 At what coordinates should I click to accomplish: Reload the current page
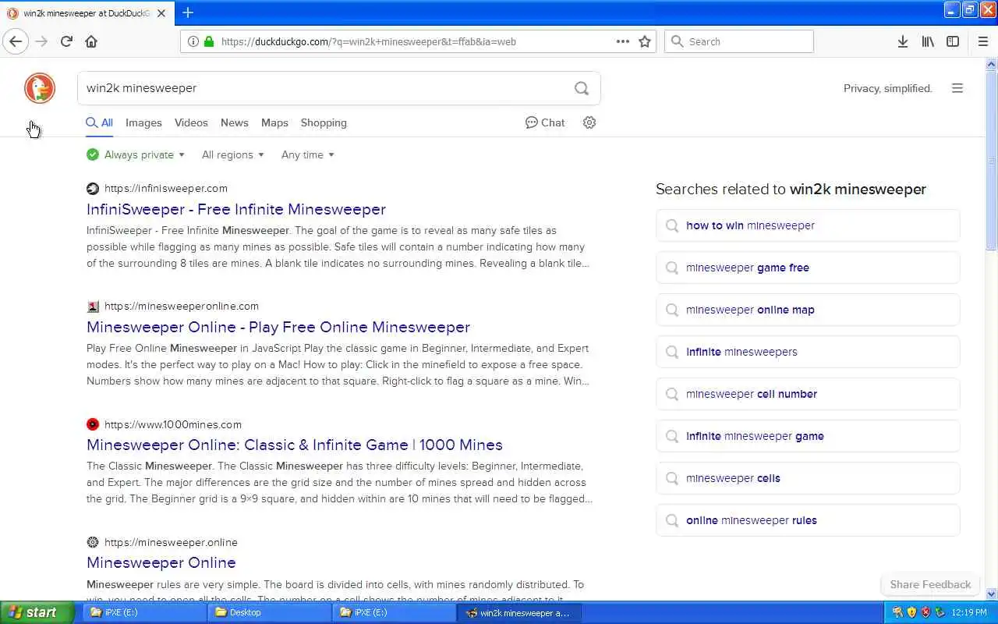(x=66, y=41)
